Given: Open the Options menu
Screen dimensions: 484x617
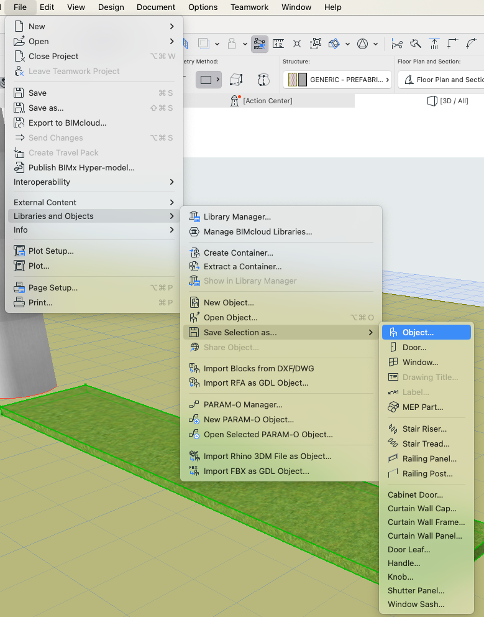Looking at the screenshot, I should tap(203, 7).
